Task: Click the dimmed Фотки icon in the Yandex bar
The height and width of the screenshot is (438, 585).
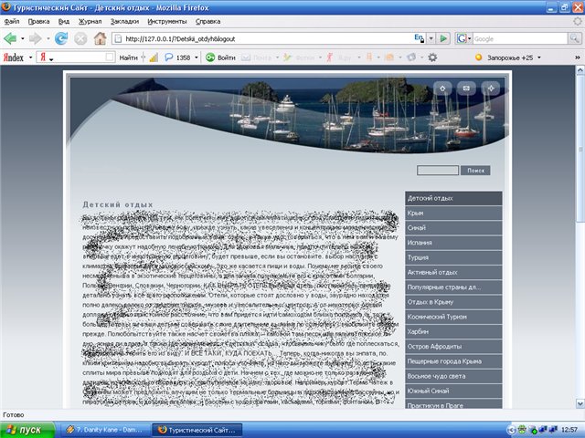Action: click(x=287, y=57)
